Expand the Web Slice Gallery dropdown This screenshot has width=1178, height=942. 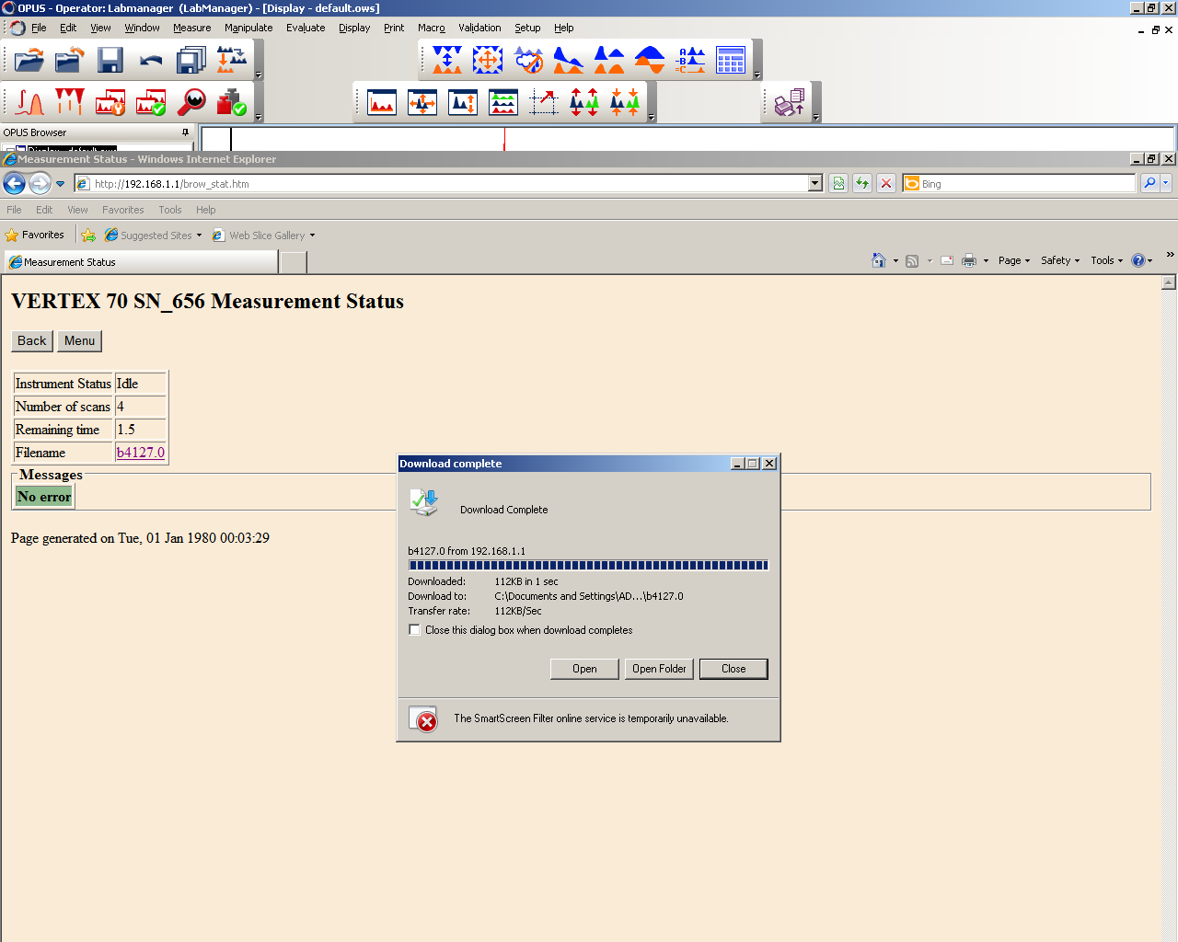pyautogui.click(x=312, y=235)
